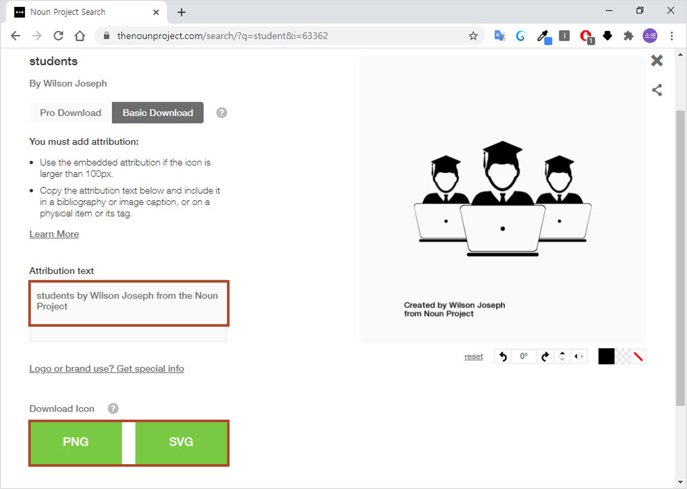The image size is (687, 489).
Task: Click the scrollbar up arrow
Action: [x=681, y=55]
